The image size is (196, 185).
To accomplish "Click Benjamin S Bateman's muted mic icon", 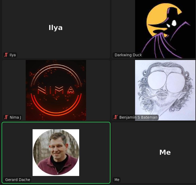I will (115, 117).
